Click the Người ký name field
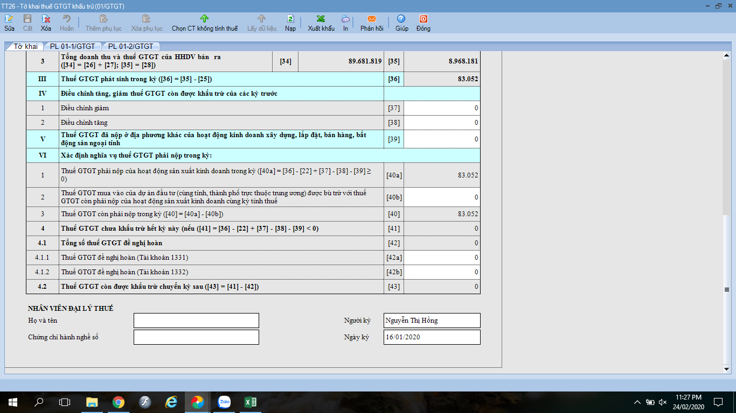736x413 pixels. 432,321
